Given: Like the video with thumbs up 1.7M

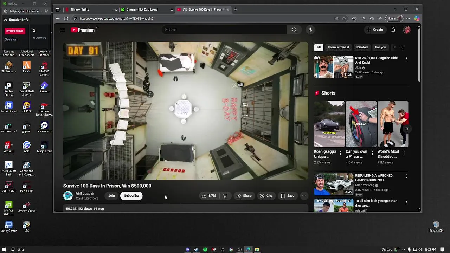Looking at the screenshot, I should pyautogui.click(x=209, y=196).
